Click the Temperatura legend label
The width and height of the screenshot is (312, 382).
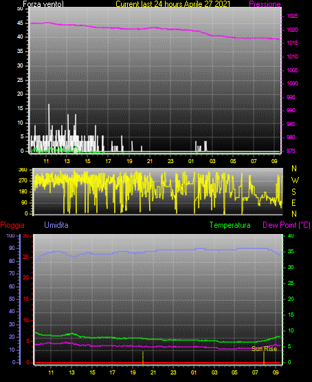click(230, 225)
